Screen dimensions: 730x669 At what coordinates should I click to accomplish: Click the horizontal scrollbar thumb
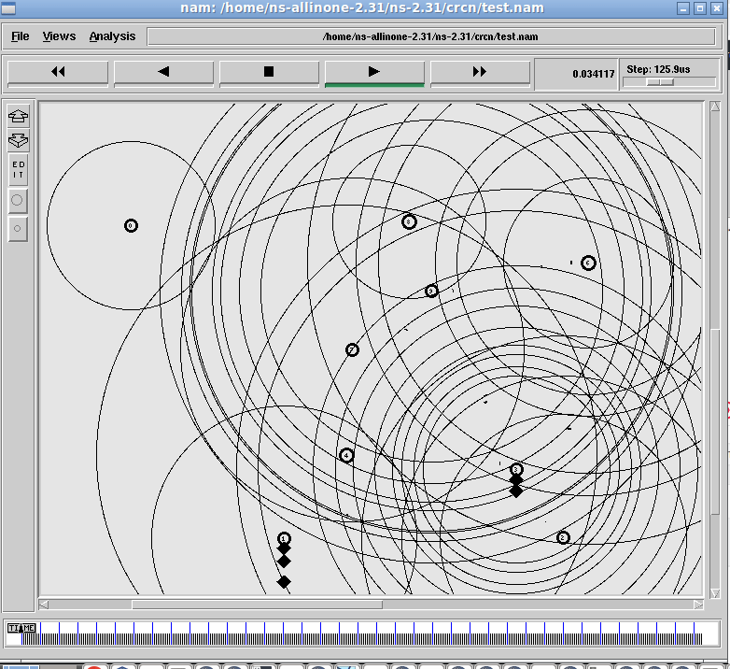coord(256,605)
